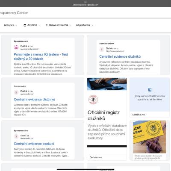Click the yellow card and gavel ad image
Viewport: 171px width, 171px height.
[x=150, y=137]
